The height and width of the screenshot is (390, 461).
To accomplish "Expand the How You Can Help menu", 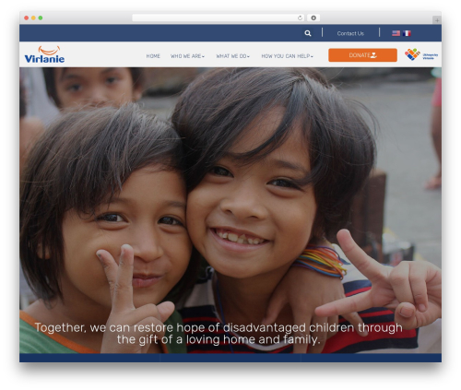I will pos(287,56).
